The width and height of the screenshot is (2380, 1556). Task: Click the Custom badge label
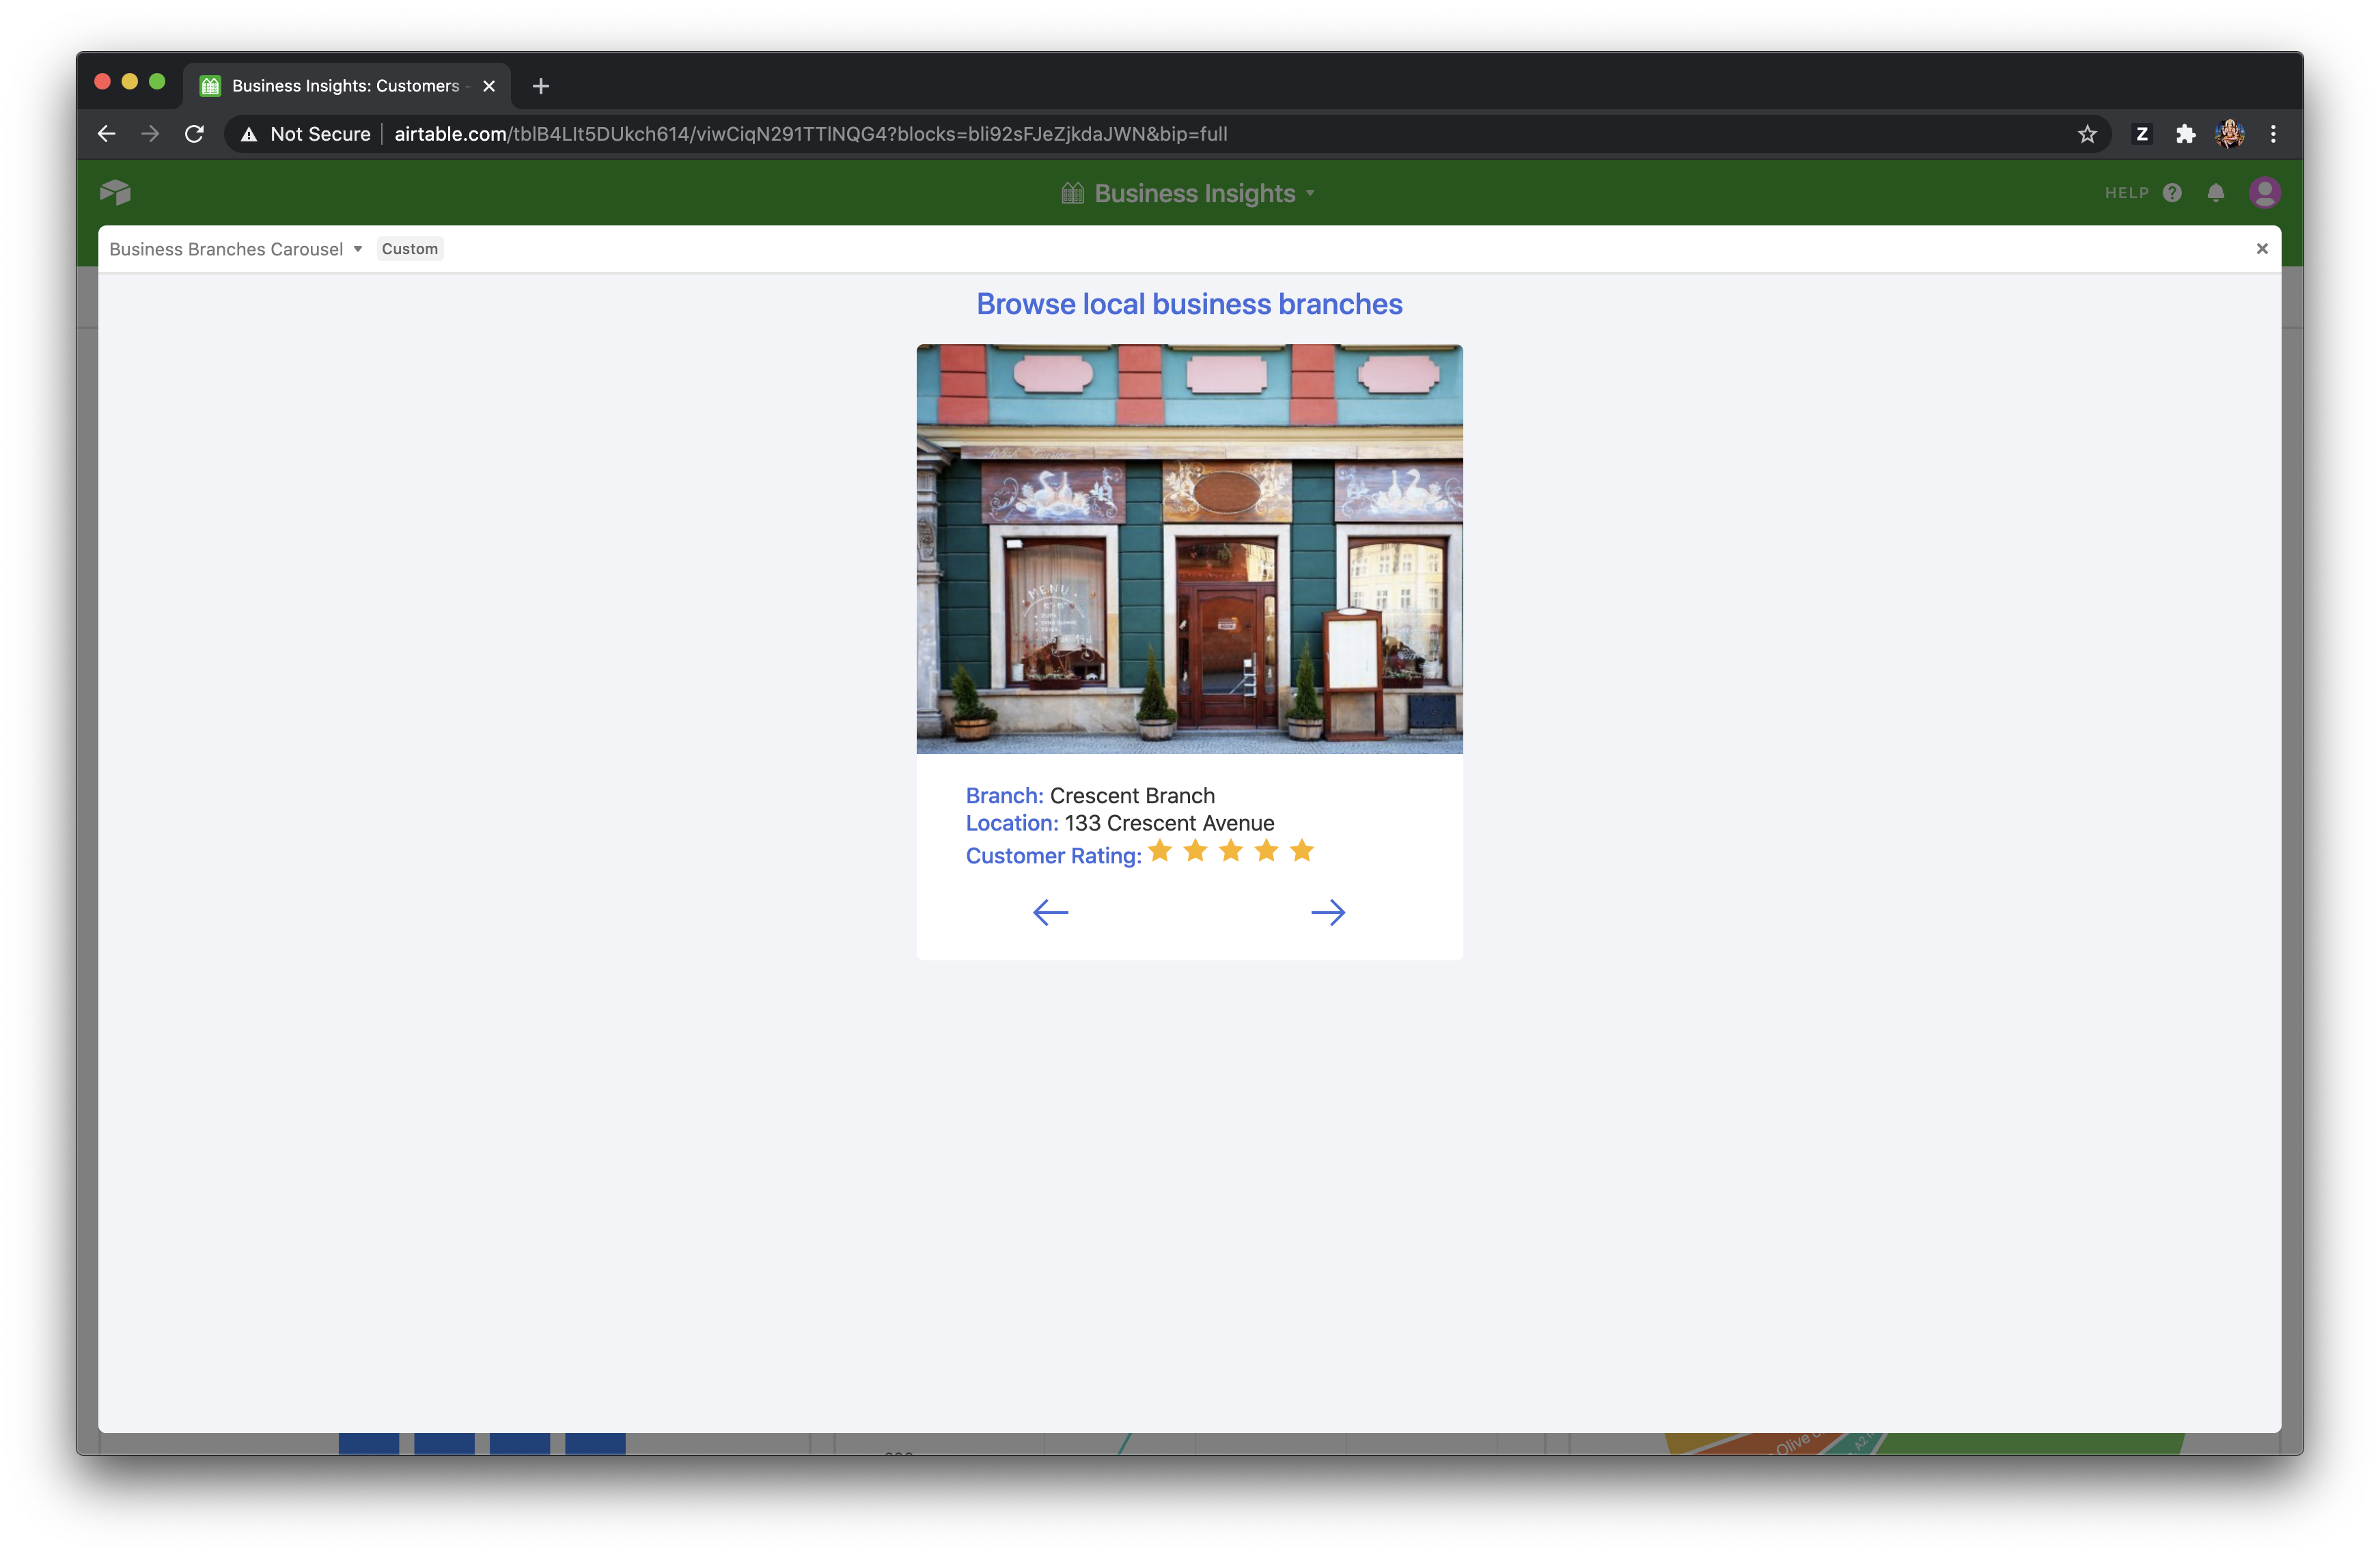click(410, 249)
